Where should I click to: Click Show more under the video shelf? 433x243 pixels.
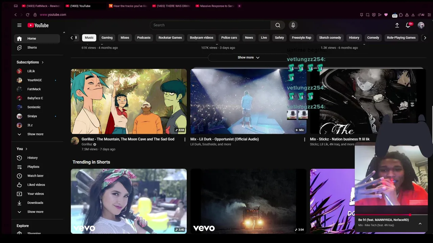click(x=248, y=57)
